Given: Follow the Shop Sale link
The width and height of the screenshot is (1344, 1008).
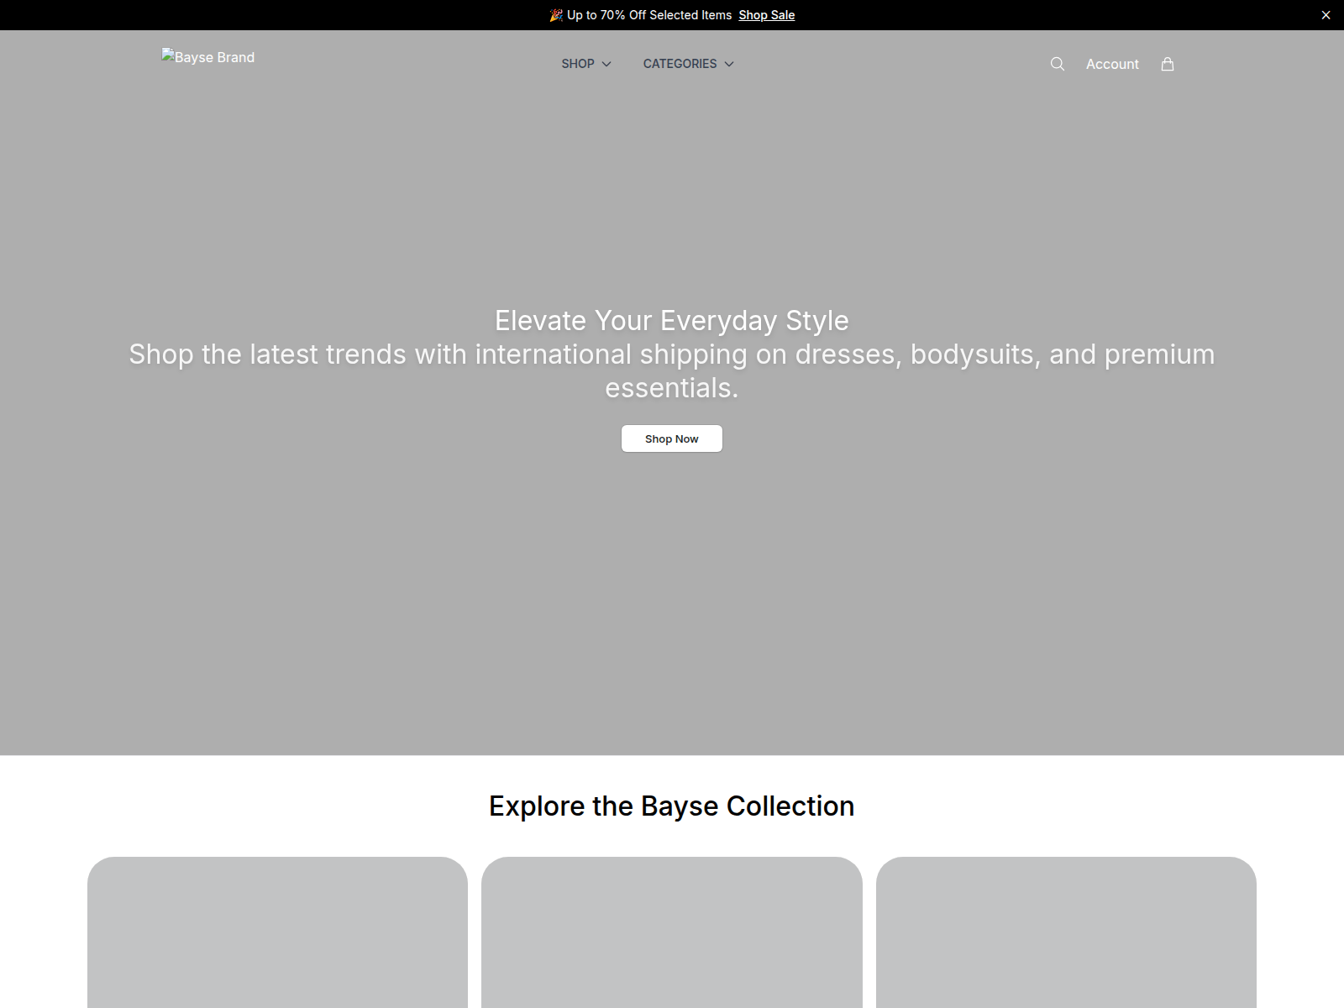Looking at the screenshot, I should coord(767,15).
